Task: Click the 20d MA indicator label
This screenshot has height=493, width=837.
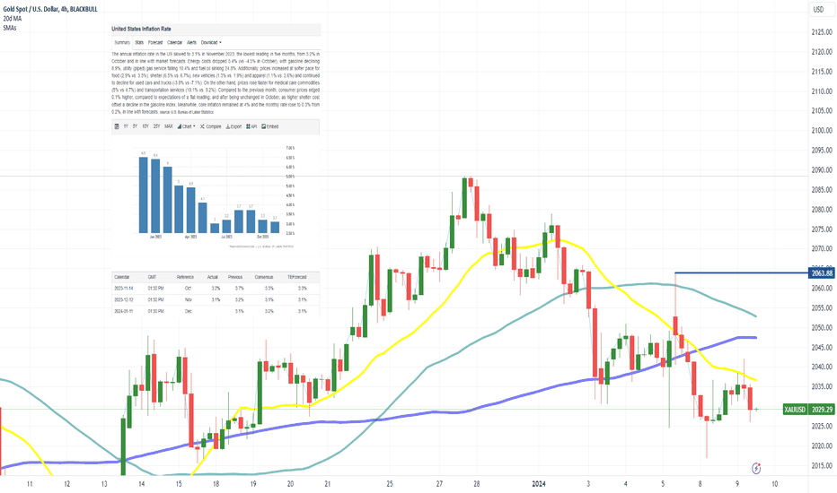Action: 13,19
